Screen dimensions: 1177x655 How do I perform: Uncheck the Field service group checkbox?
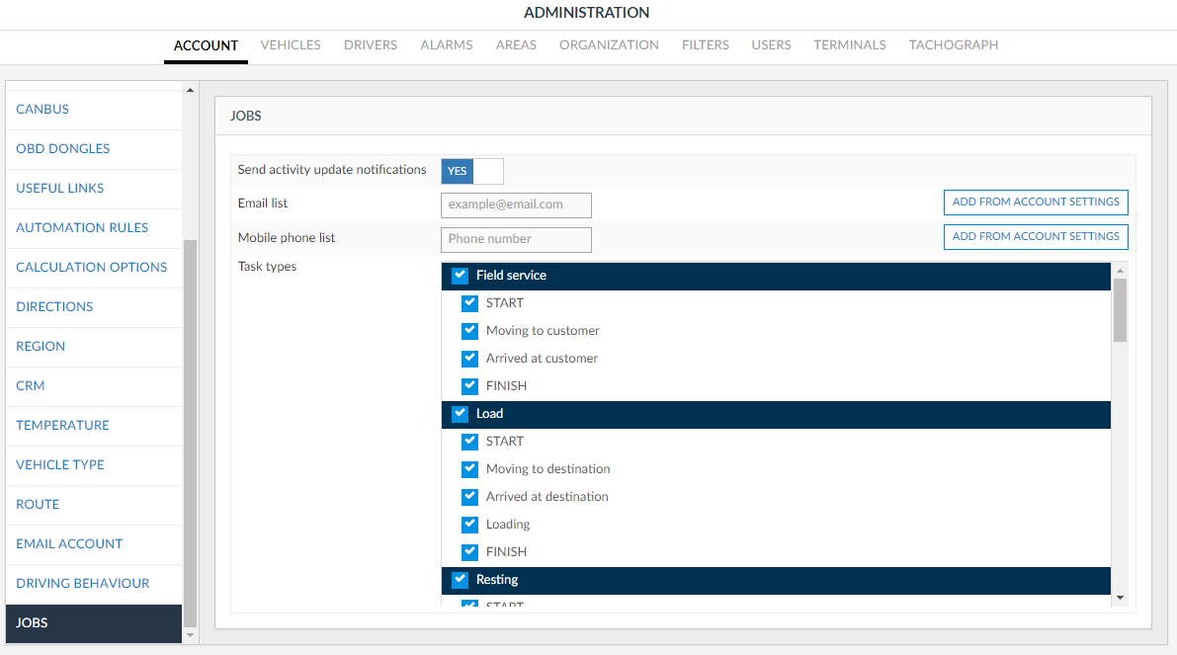[x=460, y=276]
